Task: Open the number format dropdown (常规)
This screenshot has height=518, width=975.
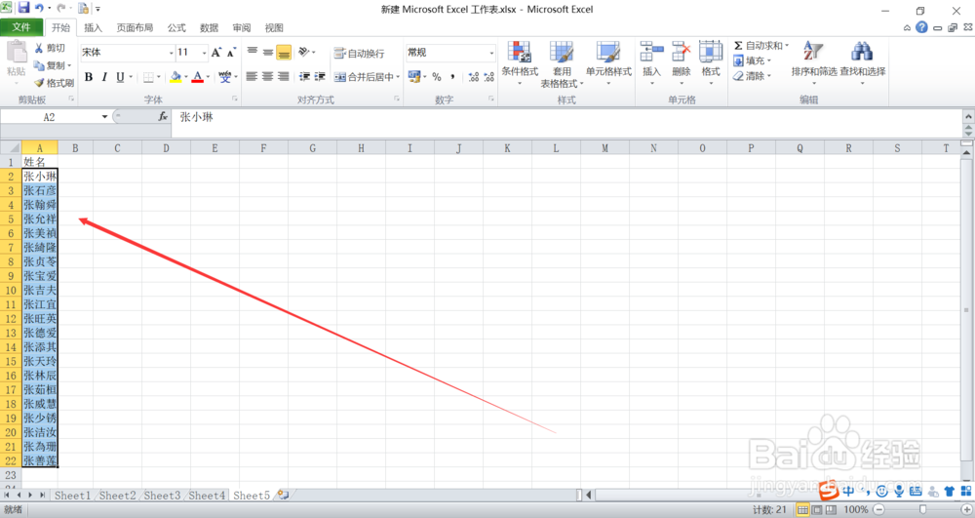Action: (x=491, y=53)
